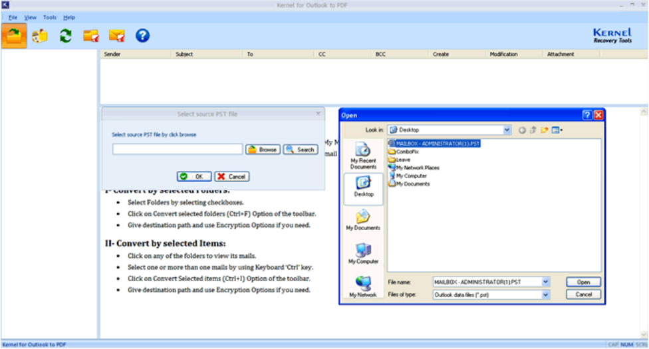Go to My Recent Documents in Open dialog
The width and height of the screenshot is (649, 349).
[363, 156]
